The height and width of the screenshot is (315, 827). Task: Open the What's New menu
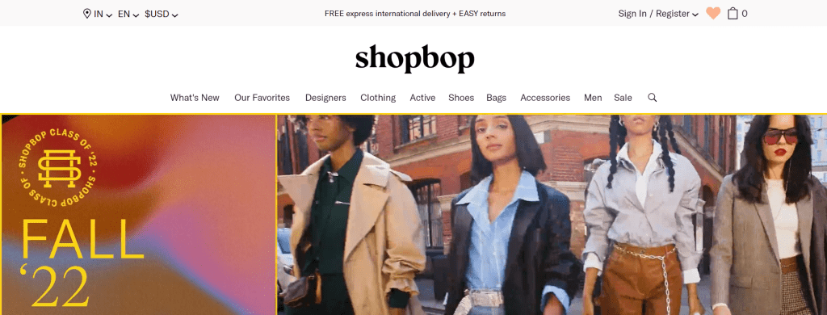(x=195, y=98)
